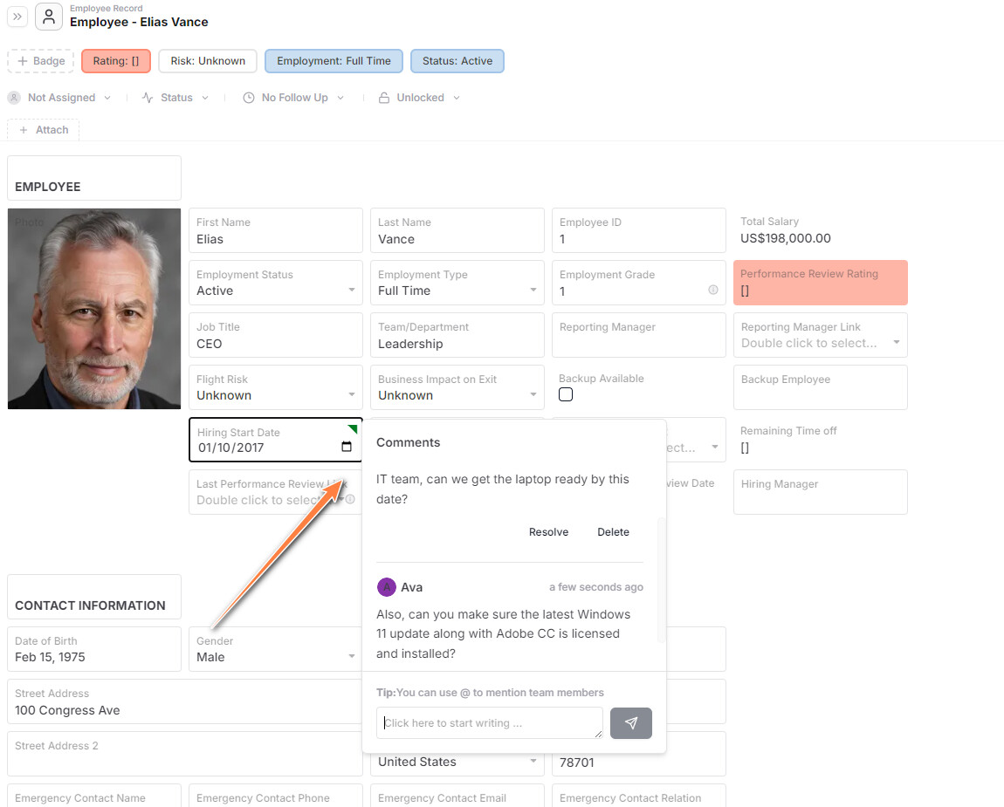Viewport: 1004px width, 807px height.
Task: Click the Backup Employee field
Action: click(x=821, y=388)
